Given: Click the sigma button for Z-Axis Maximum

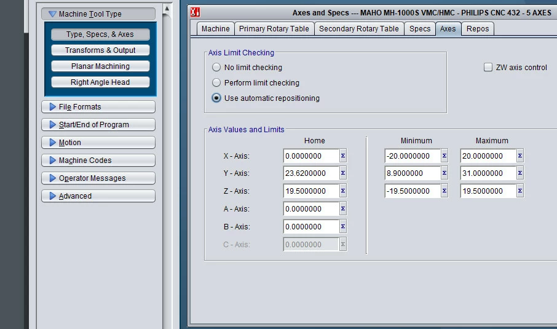Looking at the screenshot, I should tap(519, 191).
